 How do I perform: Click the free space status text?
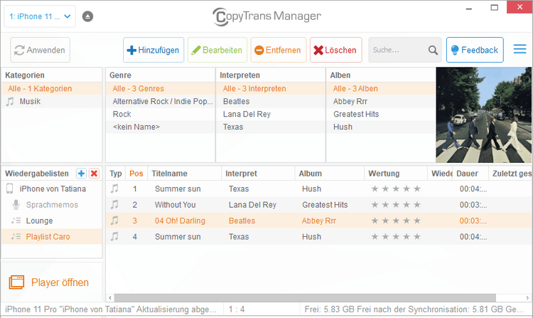coord(414,309)
